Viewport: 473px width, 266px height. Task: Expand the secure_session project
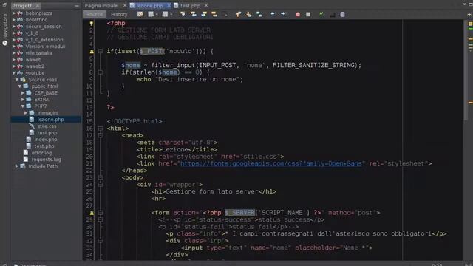(13, 27)
